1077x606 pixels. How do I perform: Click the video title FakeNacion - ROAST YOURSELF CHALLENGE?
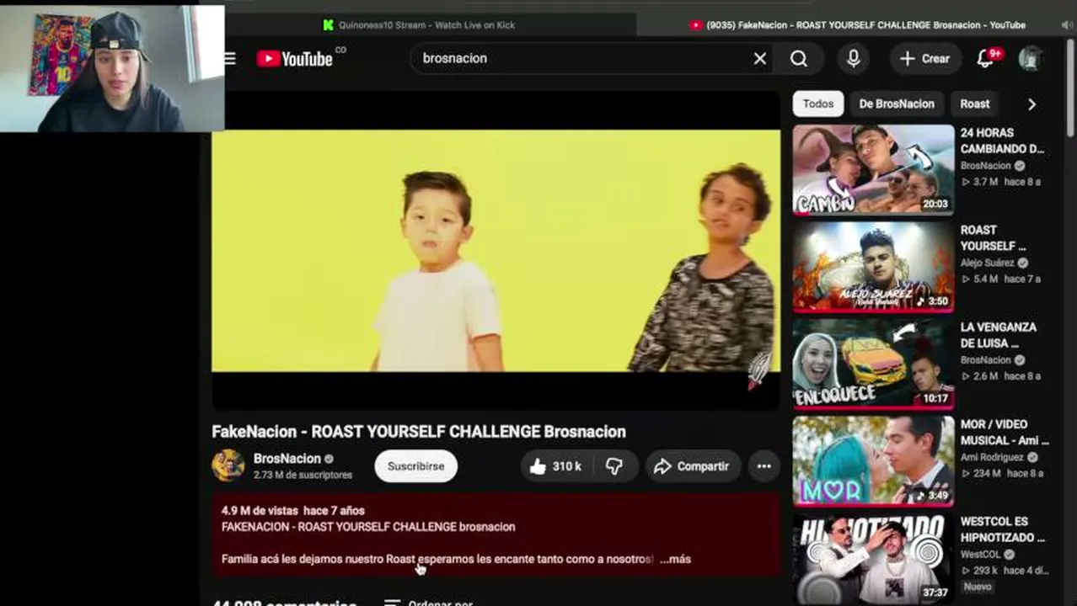[x=419, y=431]
